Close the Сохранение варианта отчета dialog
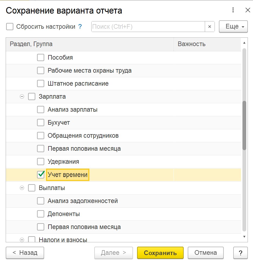This screenshot has width=253, height=264. 248,10
